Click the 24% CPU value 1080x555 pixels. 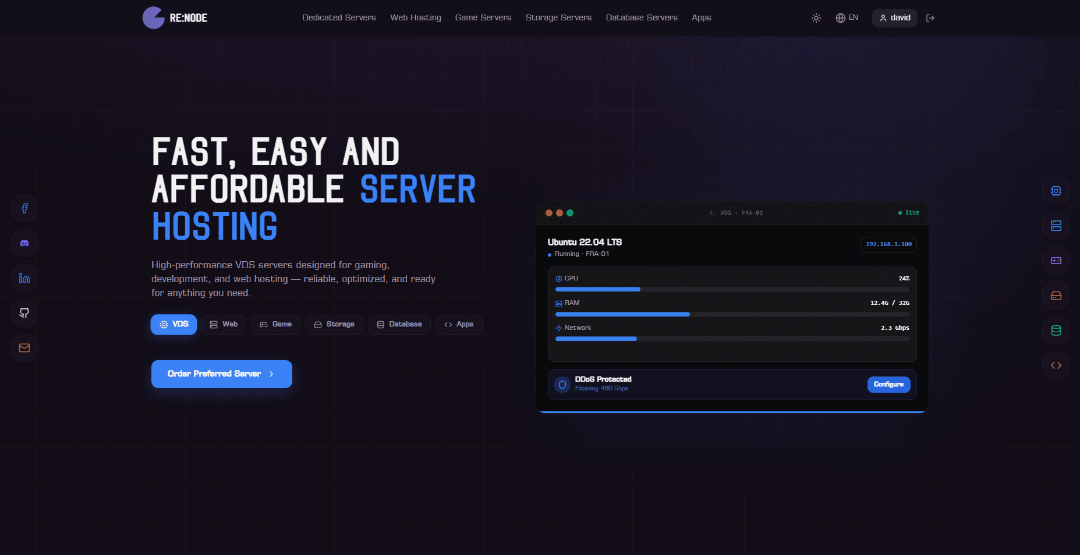click(x=904, y=279)
